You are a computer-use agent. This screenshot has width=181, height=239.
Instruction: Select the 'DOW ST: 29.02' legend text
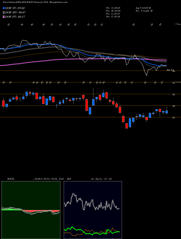(15, 8)
